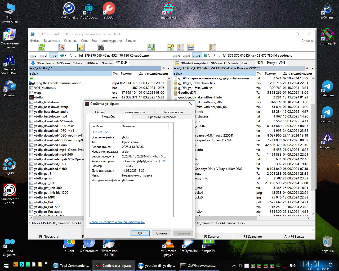Open Vizimag319 desktop icon
Image resolution: width=339 pixels, height=271 pixels.
pos(327,37)
